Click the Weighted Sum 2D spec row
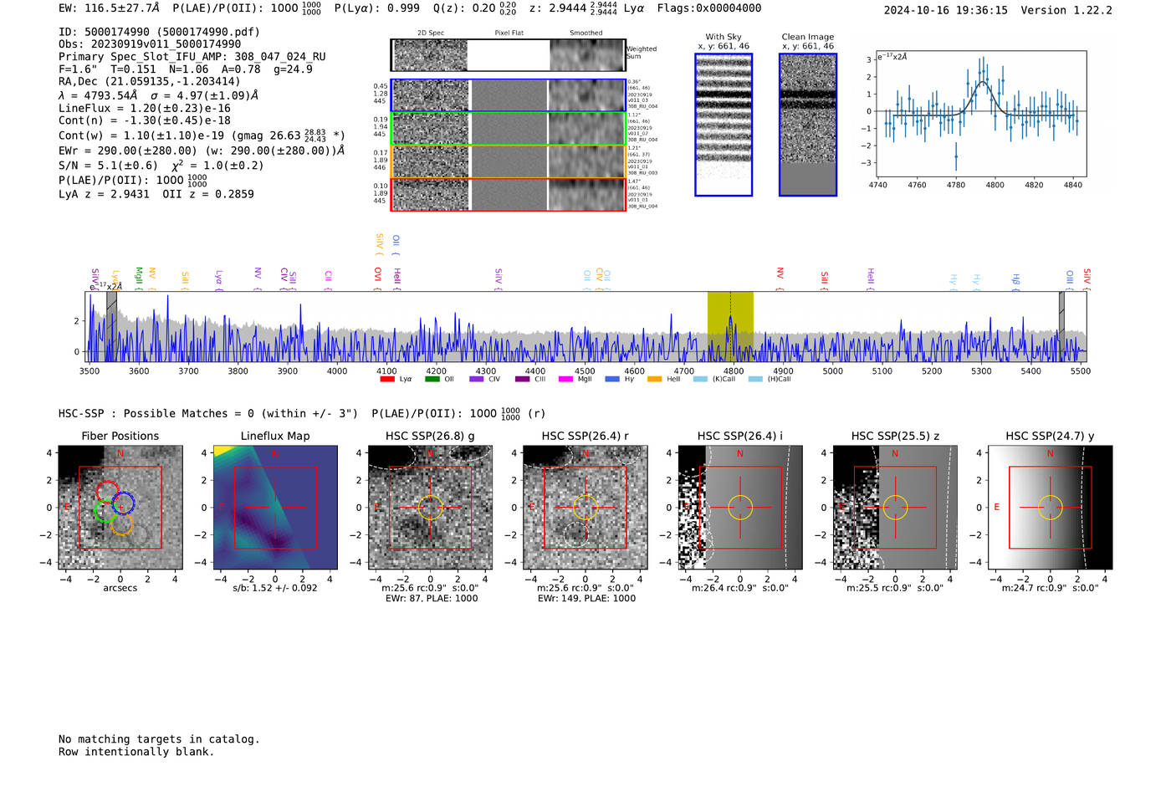1171x797 pixels. point(508,55)
